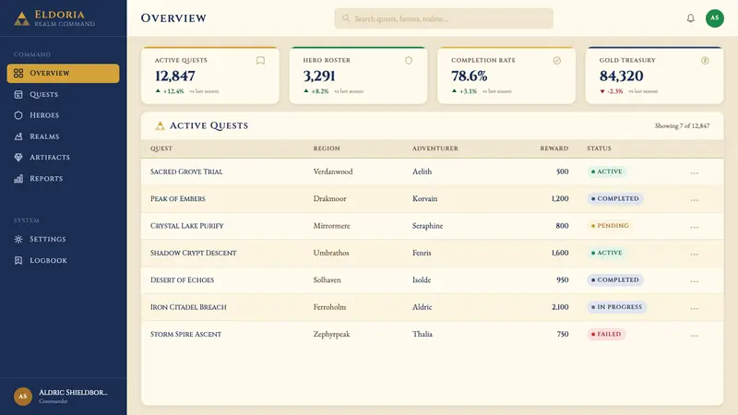Navigate to Heroes
The height and width of the screenshot is (415, 738).
click(63, 115)
